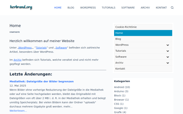
Task: Follow the WordPress link in welcome text
Action: (x=25, y=48)
